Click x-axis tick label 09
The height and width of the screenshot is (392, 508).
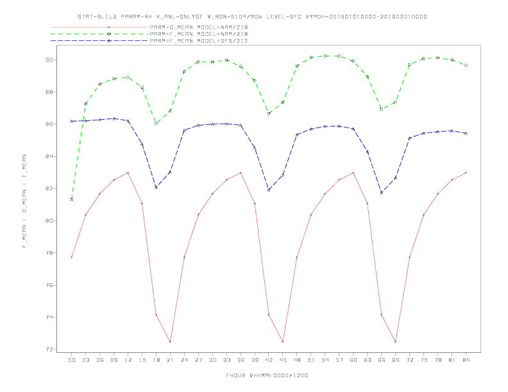114,360
